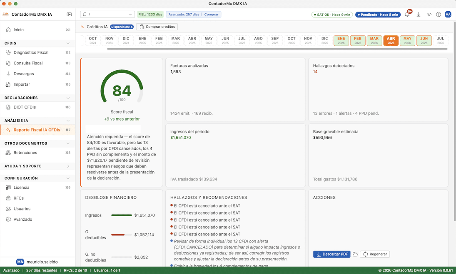Click the Retenciones icon
This screenshot has width=456, height=274.
pos(8,153)
